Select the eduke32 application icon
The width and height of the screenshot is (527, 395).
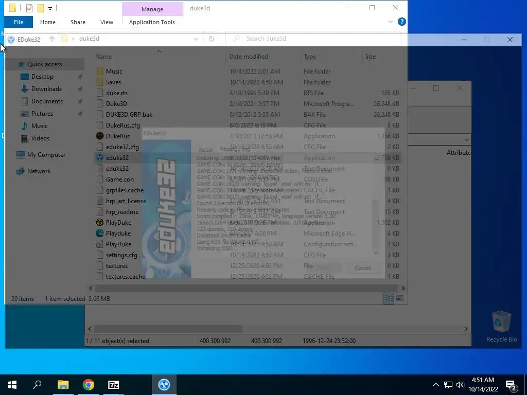[100, 158]
